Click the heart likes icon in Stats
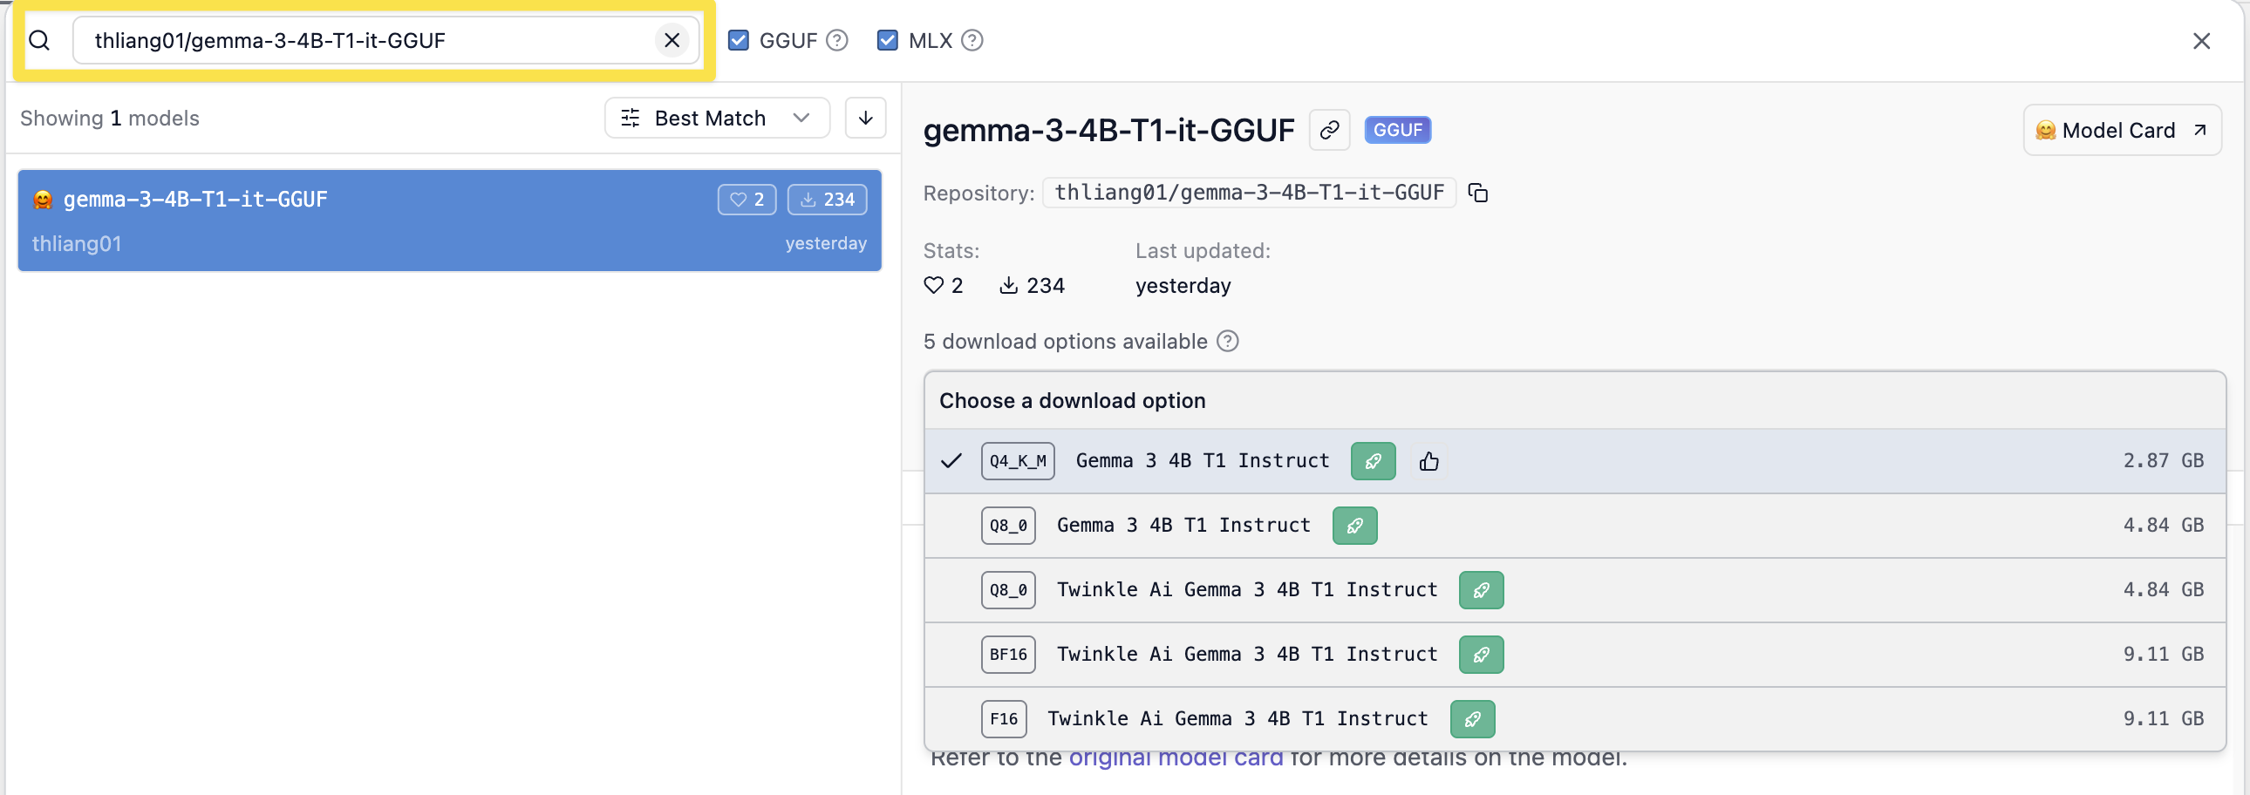 (934, 285)
